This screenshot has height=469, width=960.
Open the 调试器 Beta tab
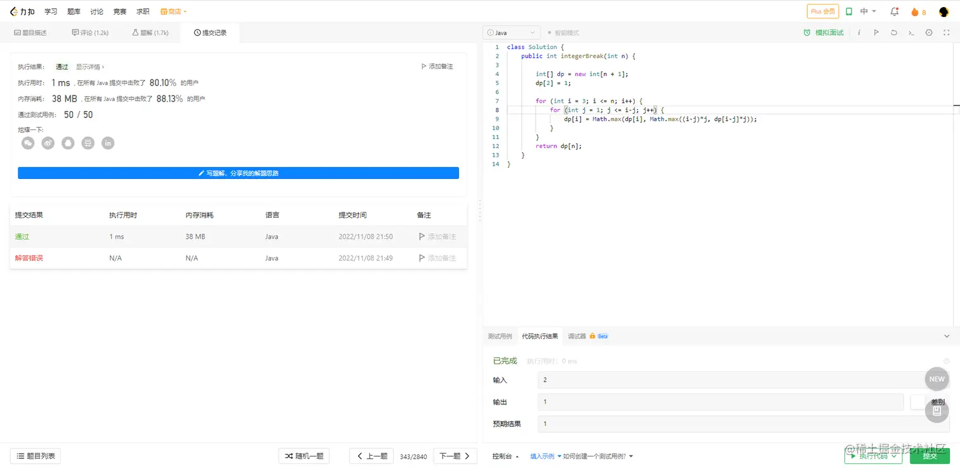588,336
